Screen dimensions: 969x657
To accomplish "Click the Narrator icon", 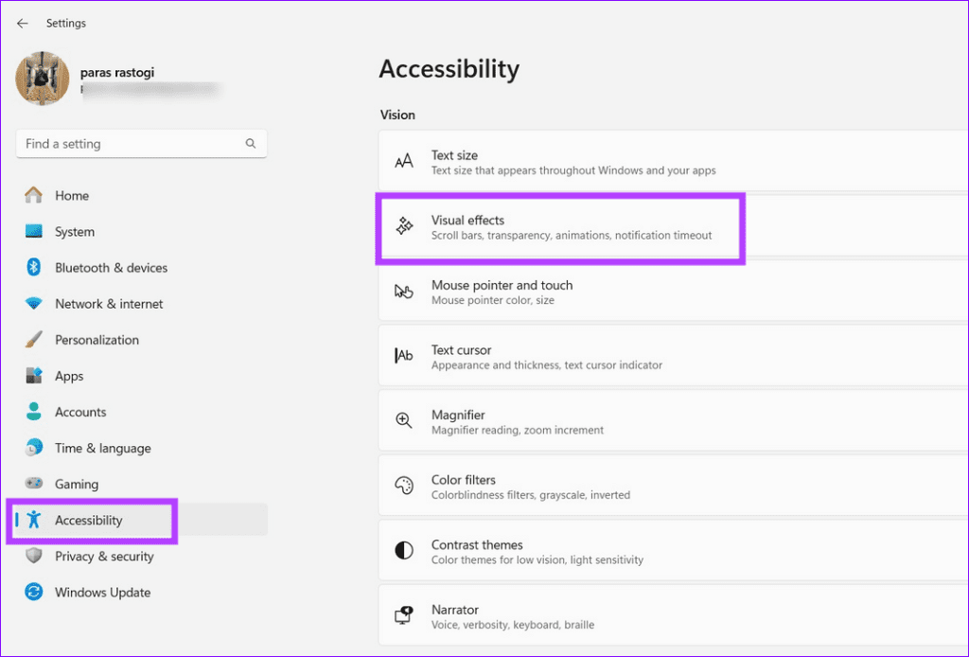I will pos(405,616).
